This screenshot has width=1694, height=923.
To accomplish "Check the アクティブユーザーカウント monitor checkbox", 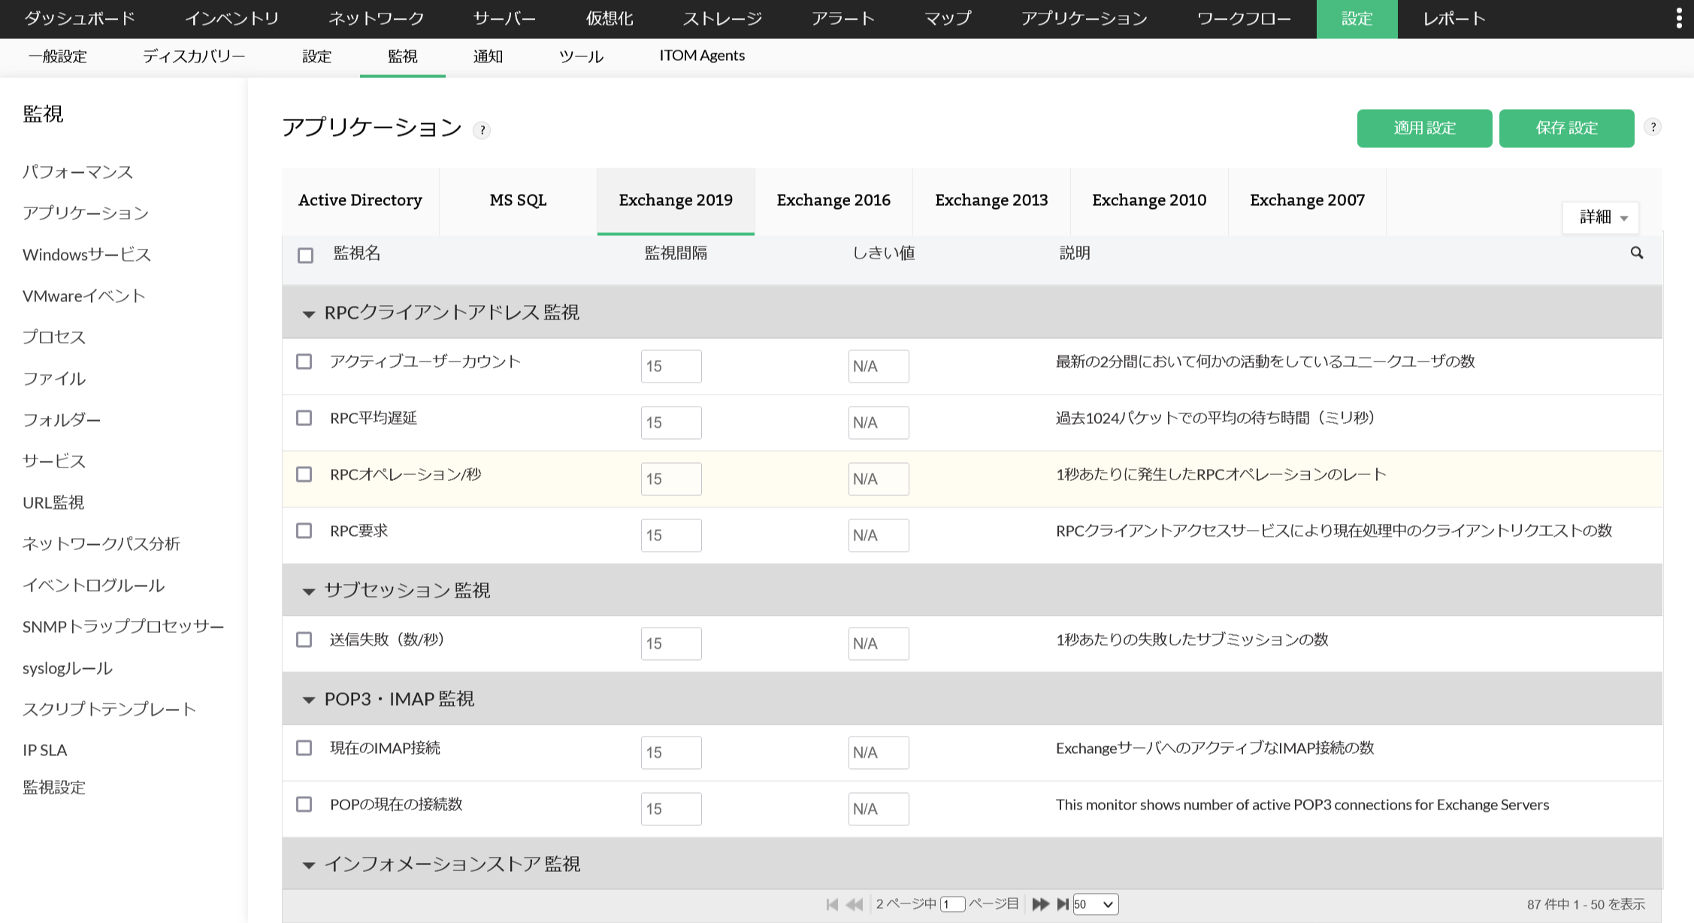I will 304,362.
